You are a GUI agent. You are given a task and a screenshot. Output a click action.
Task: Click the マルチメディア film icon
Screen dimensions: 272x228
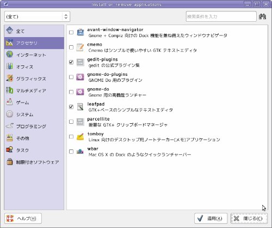(x=10, y=91)
